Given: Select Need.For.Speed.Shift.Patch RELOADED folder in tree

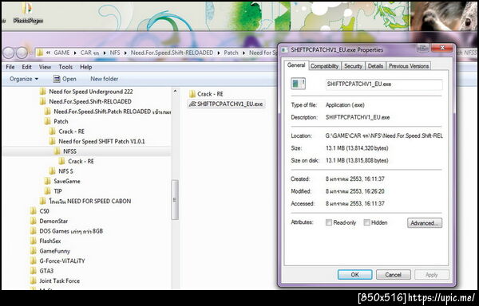Looking at the screenshot, I should click(112, 112).
